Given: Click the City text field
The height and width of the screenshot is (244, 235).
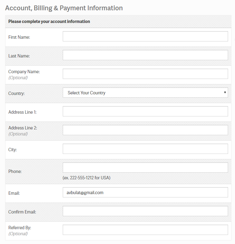Looking at the screenshot, I should point(145,149).
